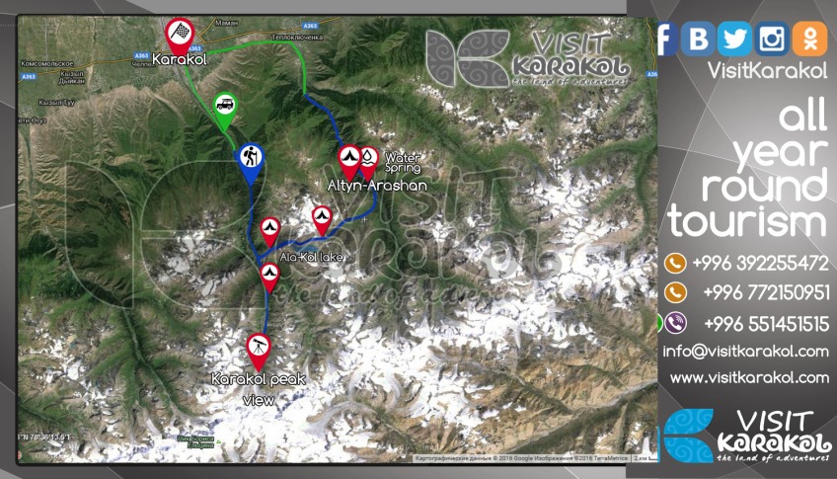
Task: Open the Instagram icon
Action: tap(771, 39)
